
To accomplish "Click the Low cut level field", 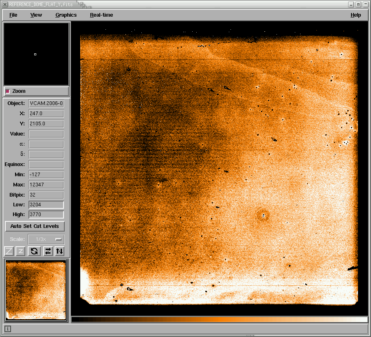I will [46, 205].
